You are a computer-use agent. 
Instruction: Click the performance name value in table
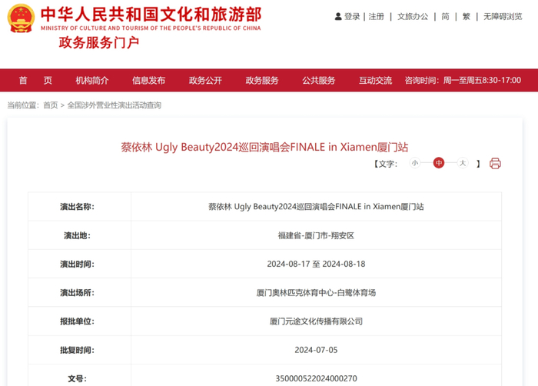coord(316,207)
